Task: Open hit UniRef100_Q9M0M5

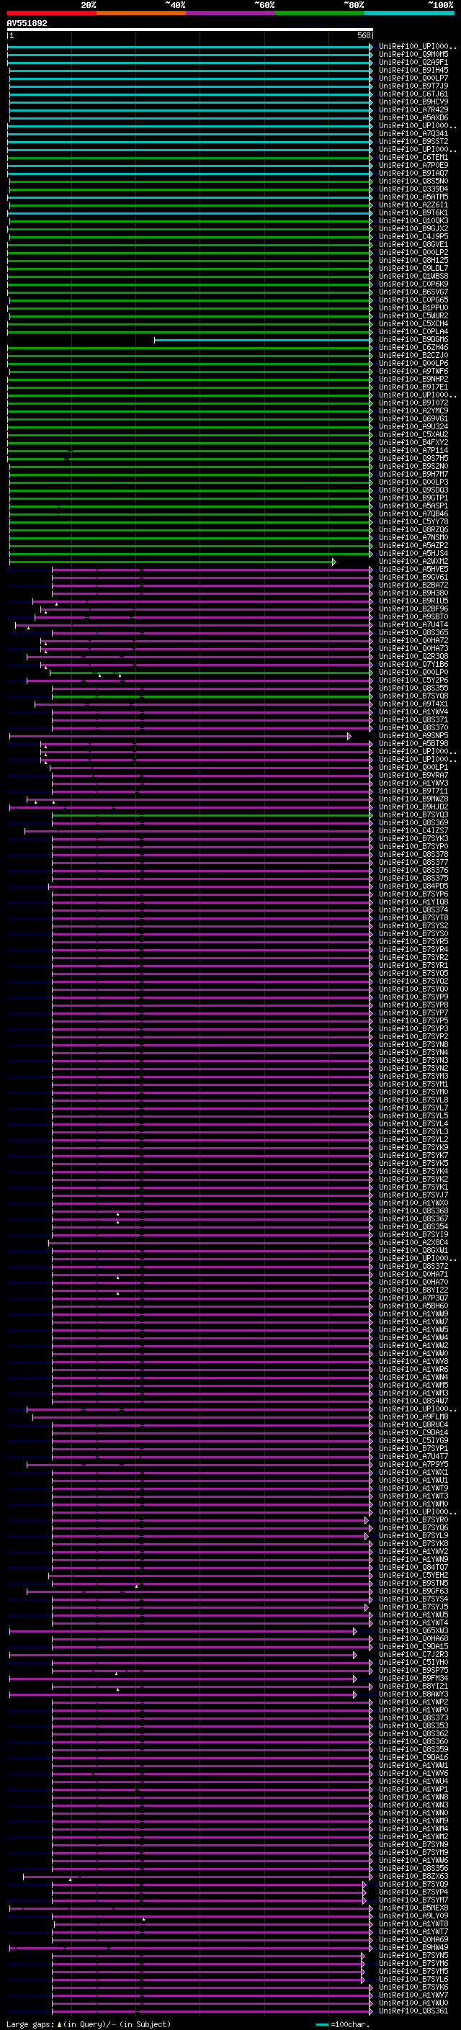Action: pyautogui.click(x=413, y=55)
